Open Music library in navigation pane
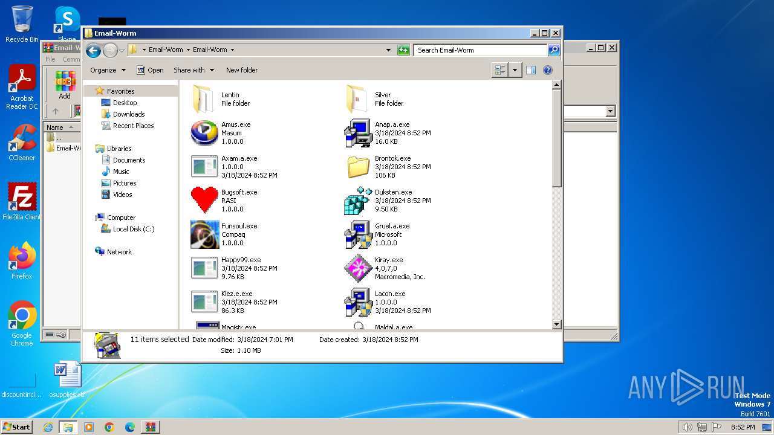 click(x=121, y=172)
